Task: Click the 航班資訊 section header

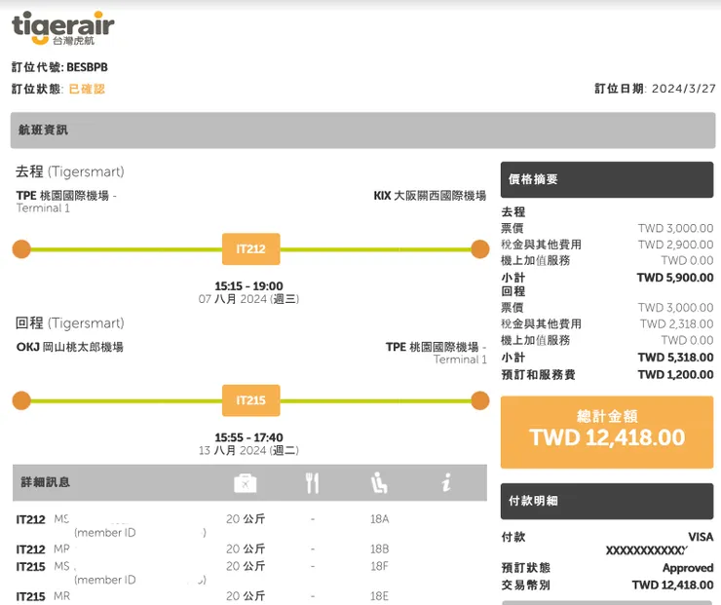Action: pos(362,131)
